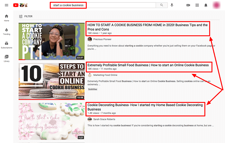Click Marketing Food Online channel avatar

tap(90, 75)
